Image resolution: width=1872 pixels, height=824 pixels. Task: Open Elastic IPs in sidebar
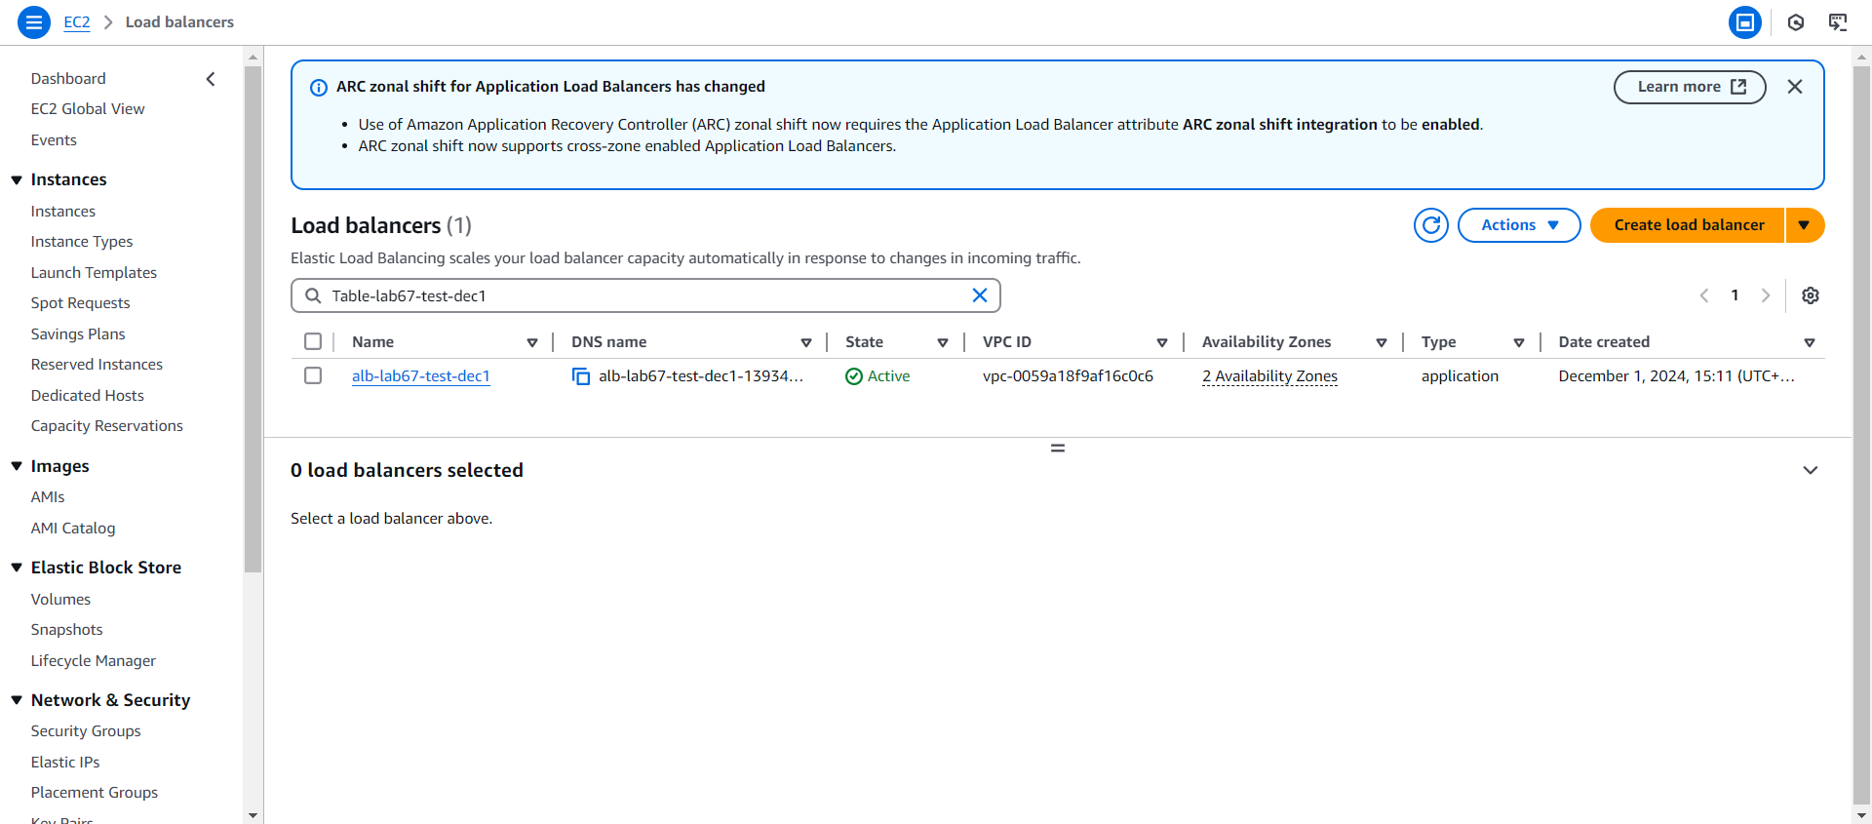tap(65, 763)
